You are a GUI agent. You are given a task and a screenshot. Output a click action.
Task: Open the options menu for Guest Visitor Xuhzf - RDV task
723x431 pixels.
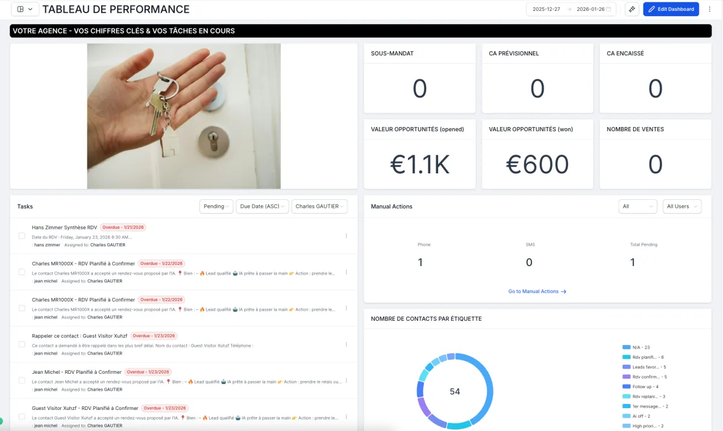pos(346,417)
